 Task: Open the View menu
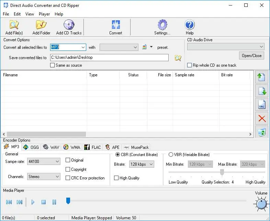click(x=30, y=14)
